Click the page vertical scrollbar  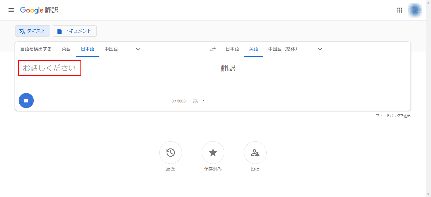428,98
